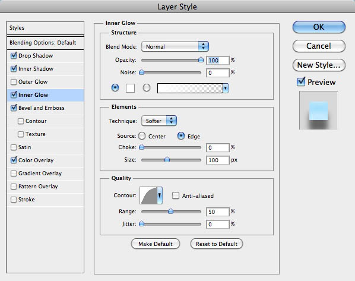Disable the Drop Shadow checkbox
The image size is (355, 281).
point(14,55)
